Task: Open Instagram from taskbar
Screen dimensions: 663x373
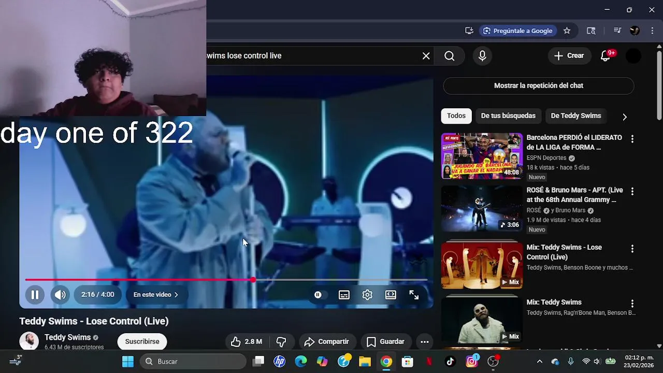Action: (471, 362)
